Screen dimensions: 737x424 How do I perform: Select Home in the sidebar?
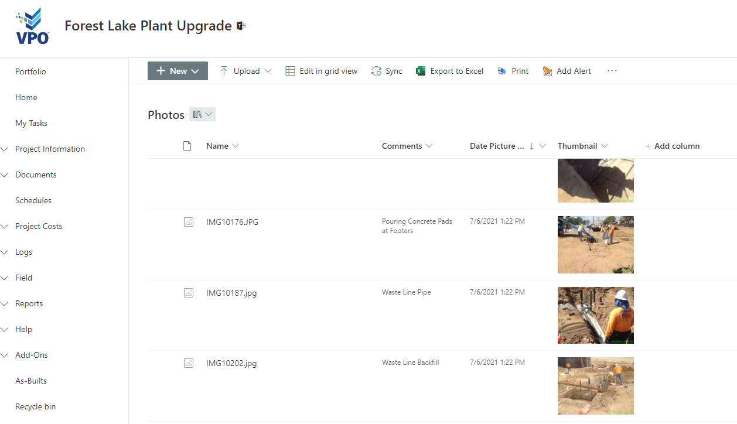point(25,97)
